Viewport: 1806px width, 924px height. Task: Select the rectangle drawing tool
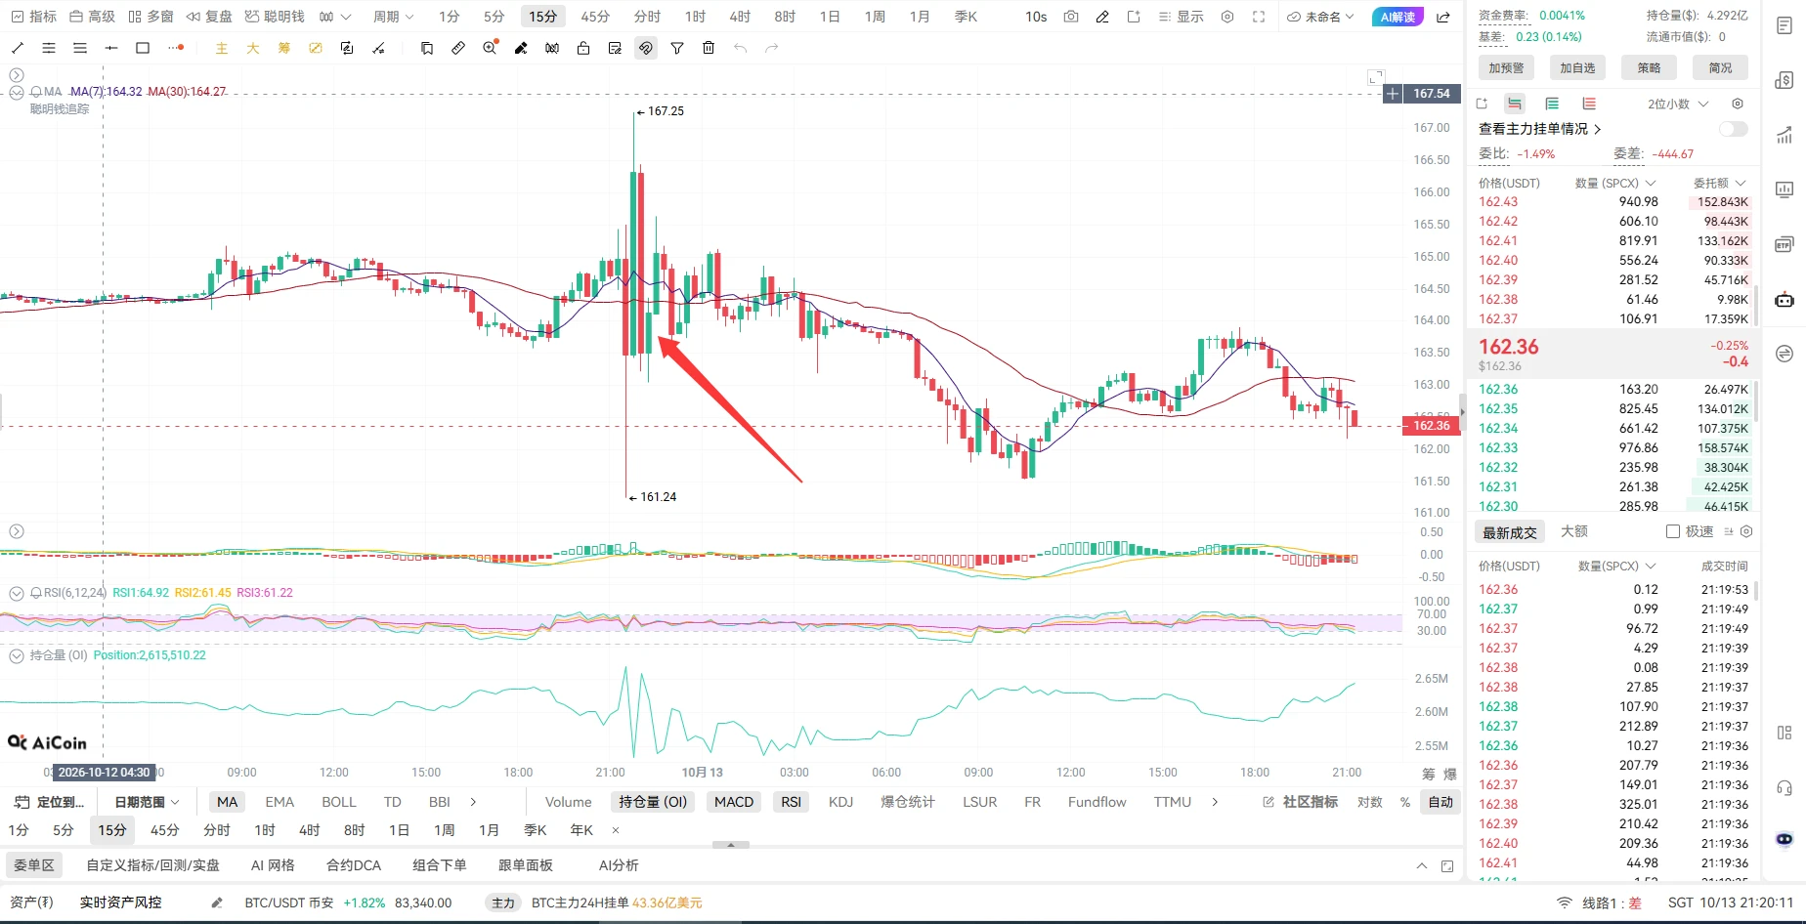click(x=143, y=48)
